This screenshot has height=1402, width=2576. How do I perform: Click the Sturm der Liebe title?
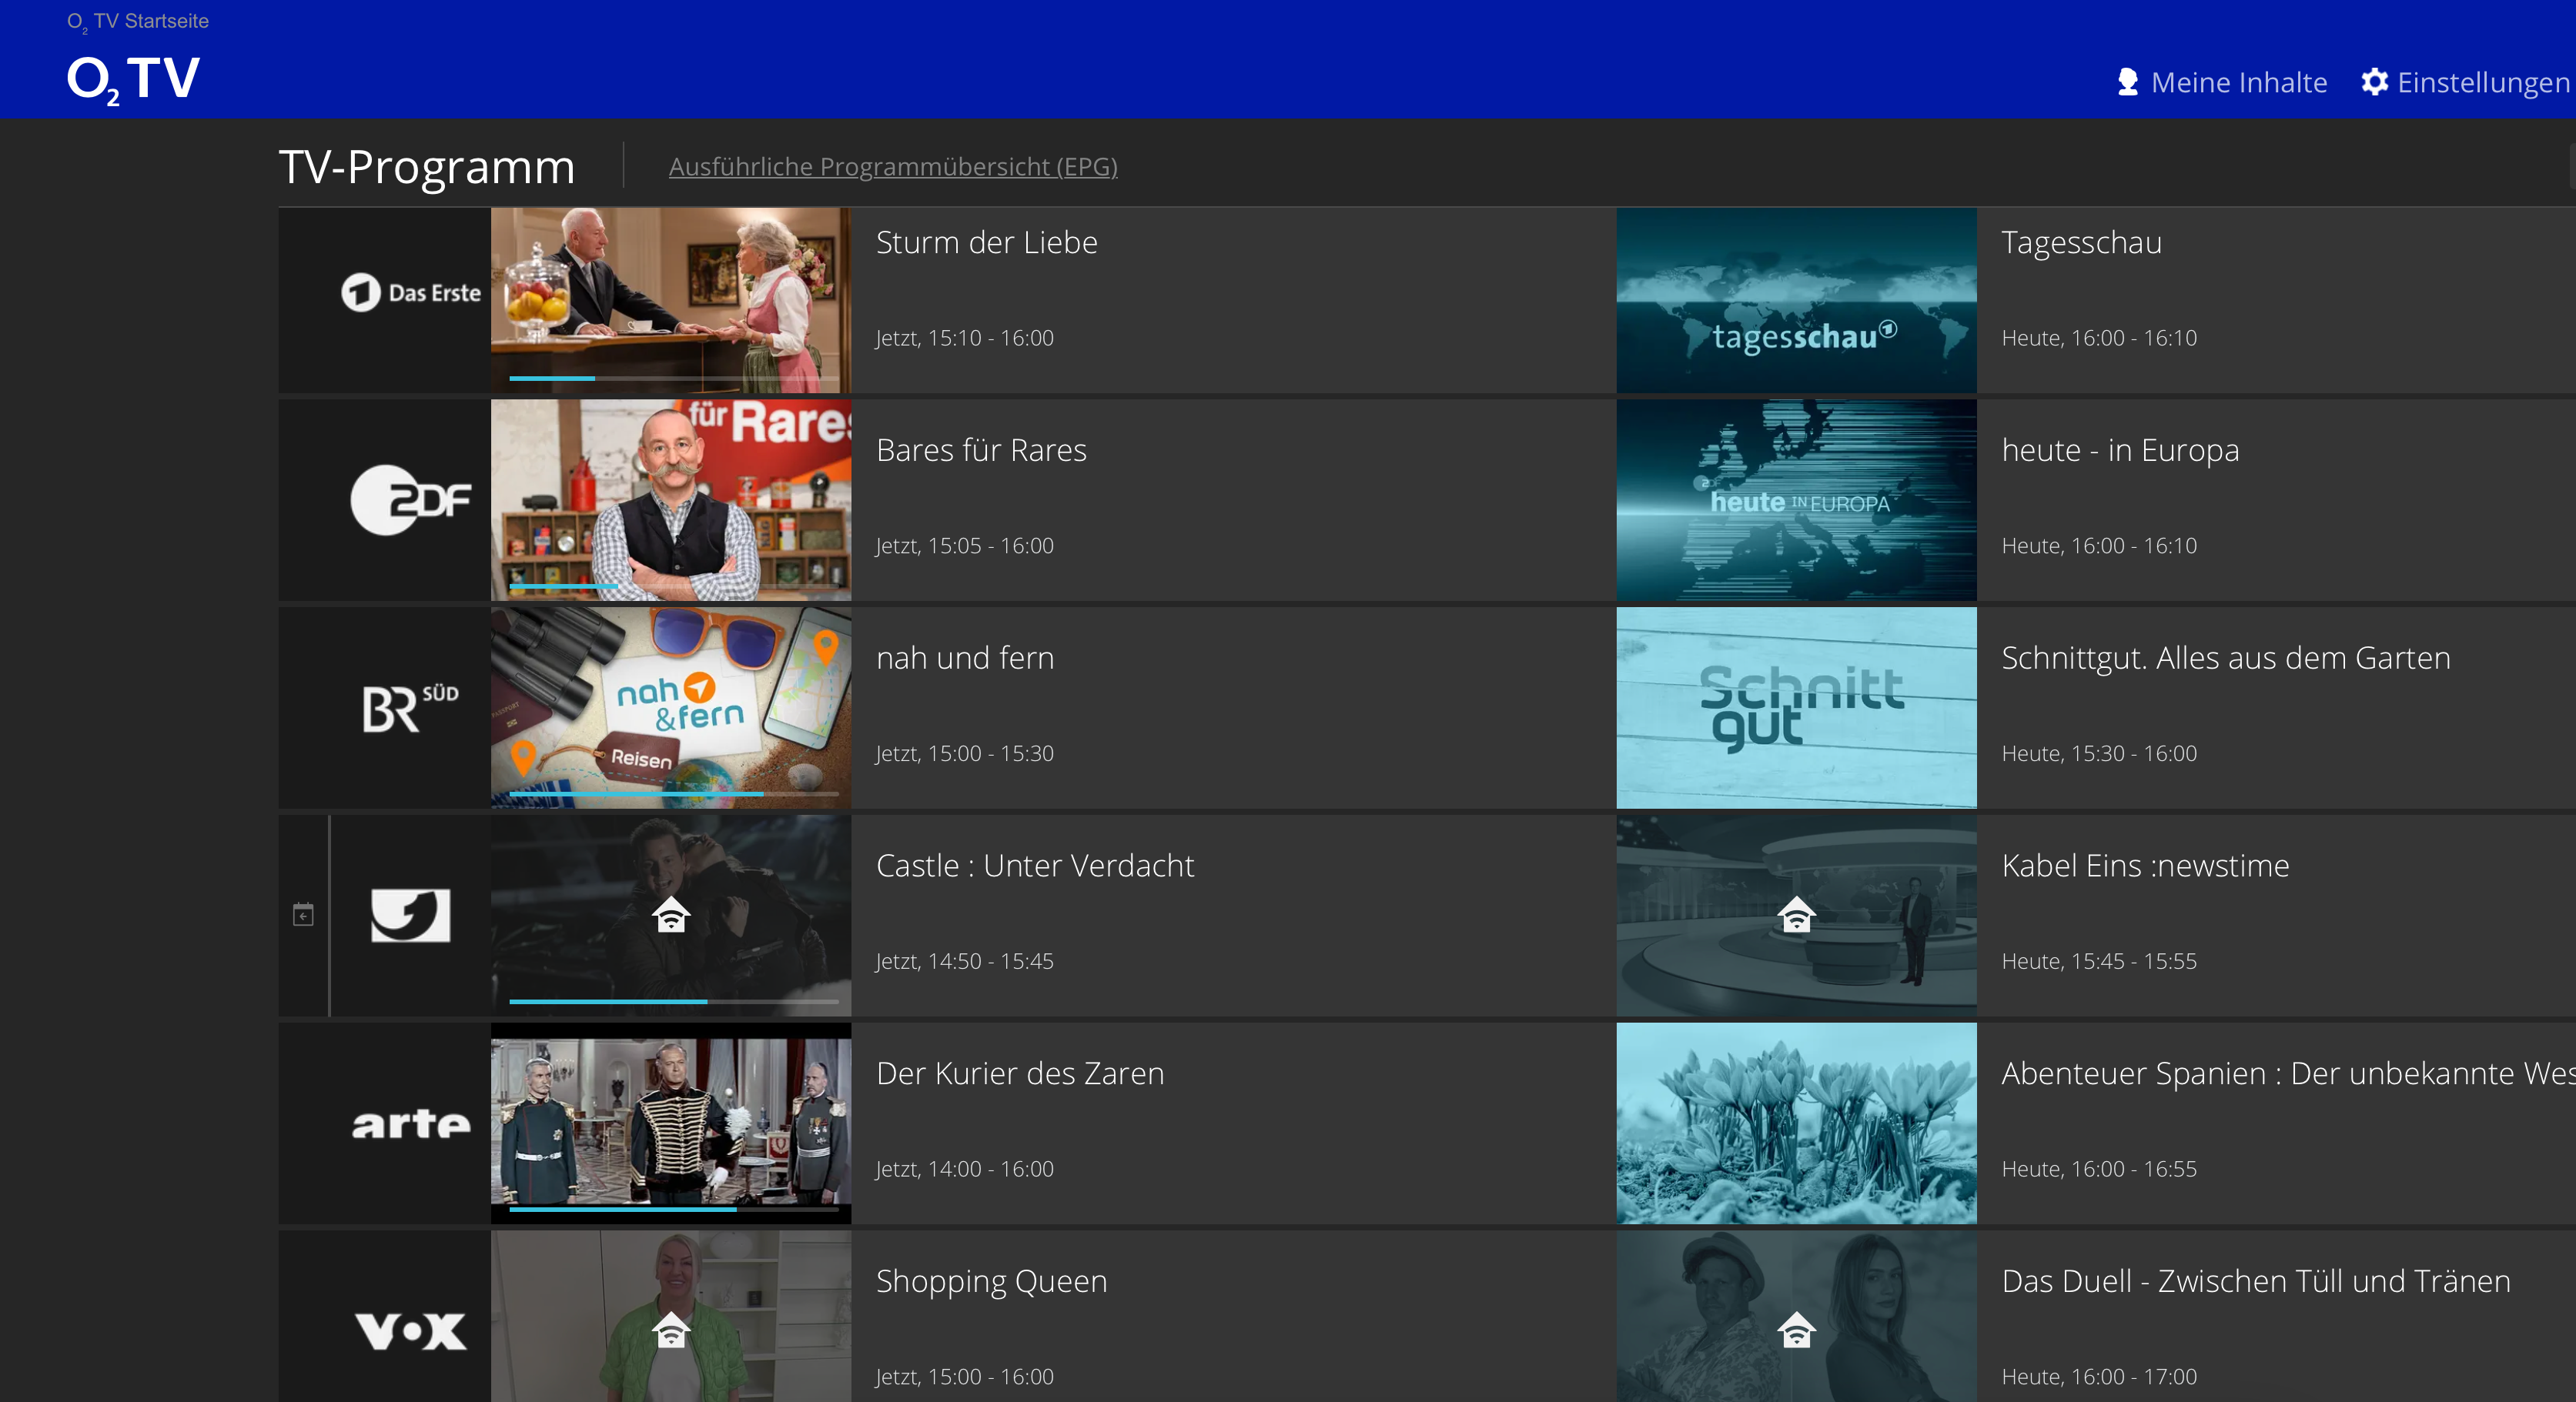click(986, 243)
